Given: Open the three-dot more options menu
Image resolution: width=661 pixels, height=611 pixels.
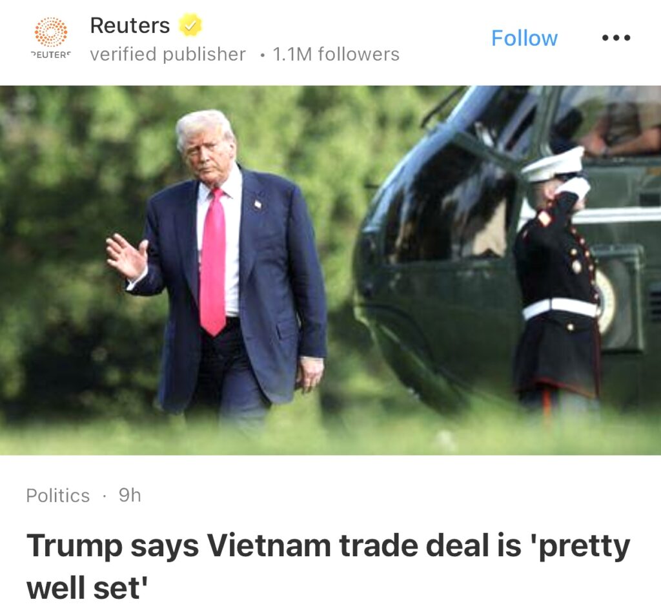Looking at the screenshot, I should tap(616, 38).
